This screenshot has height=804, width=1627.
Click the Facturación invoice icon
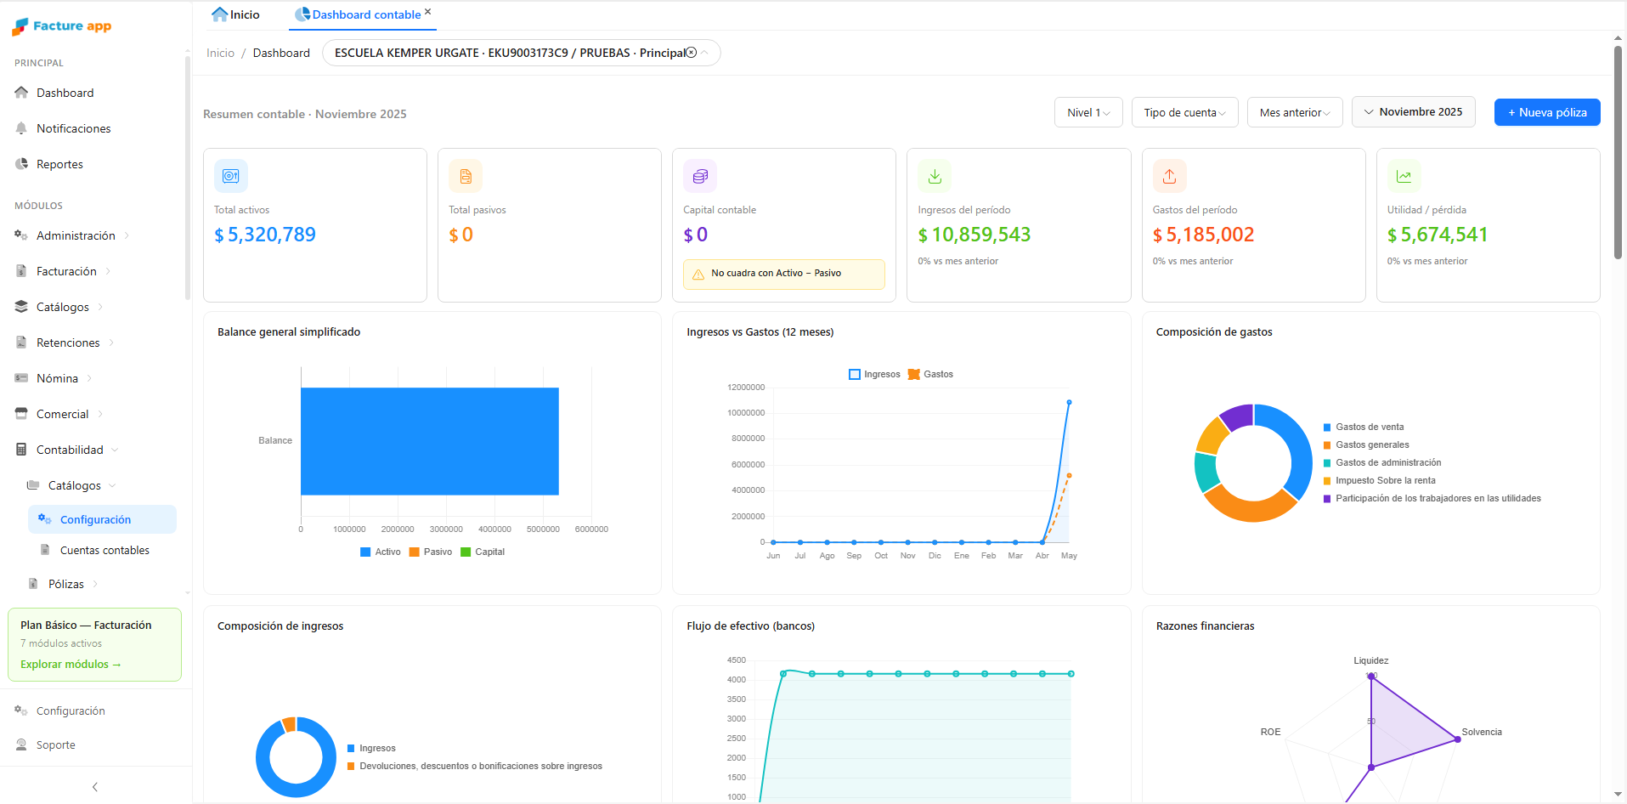point(21,271)
